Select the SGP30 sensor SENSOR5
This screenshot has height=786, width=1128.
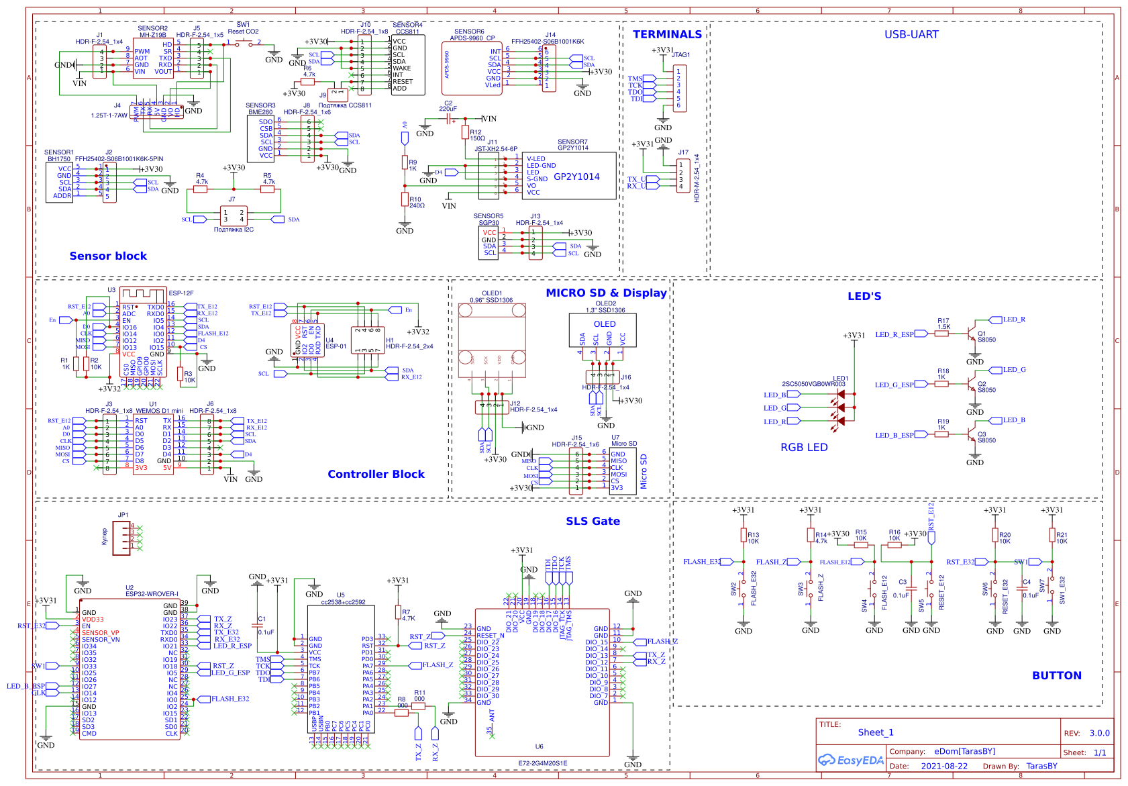click(x=489, y=242)
